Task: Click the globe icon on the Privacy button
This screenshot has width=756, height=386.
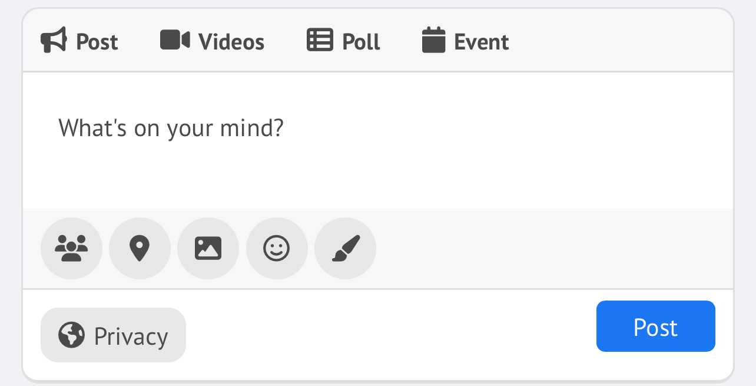Action: [71, 335]
